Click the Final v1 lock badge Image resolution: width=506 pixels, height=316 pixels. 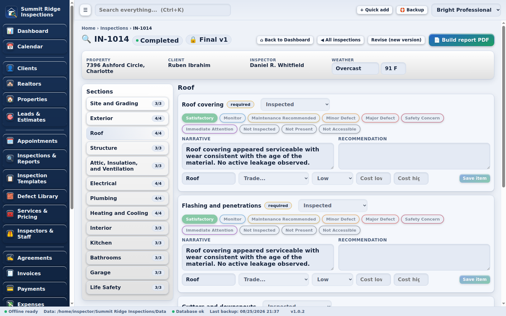click(208, 40)
